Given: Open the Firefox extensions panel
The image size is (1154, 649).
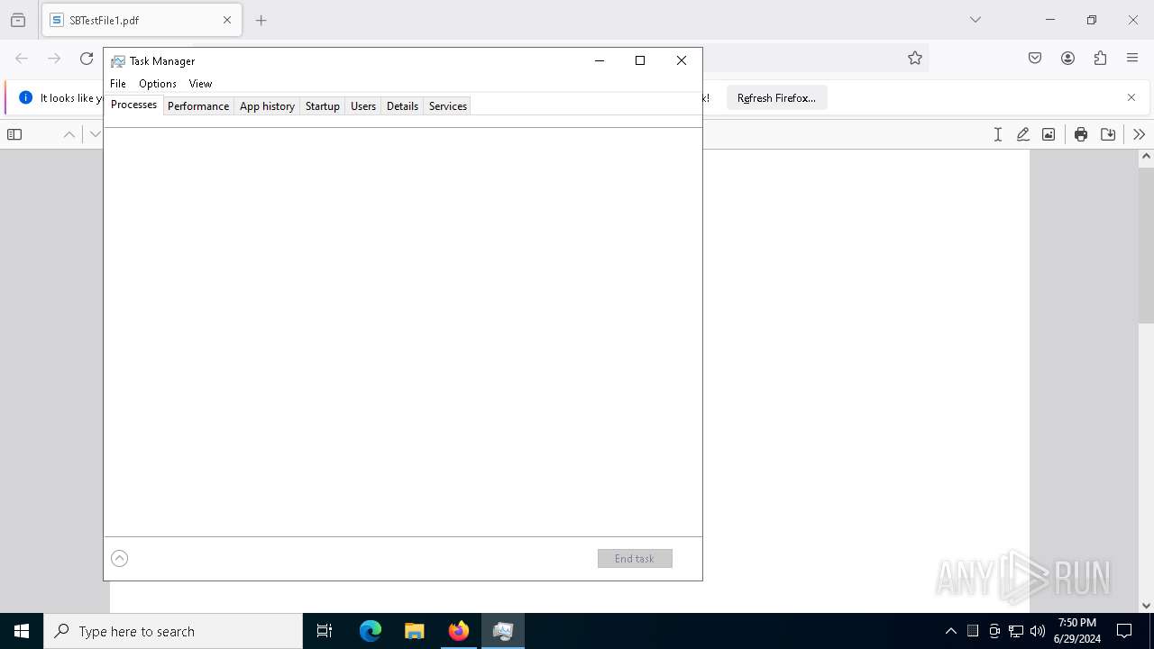Looking at the screenshot, I should click(x=1100, y=59).
